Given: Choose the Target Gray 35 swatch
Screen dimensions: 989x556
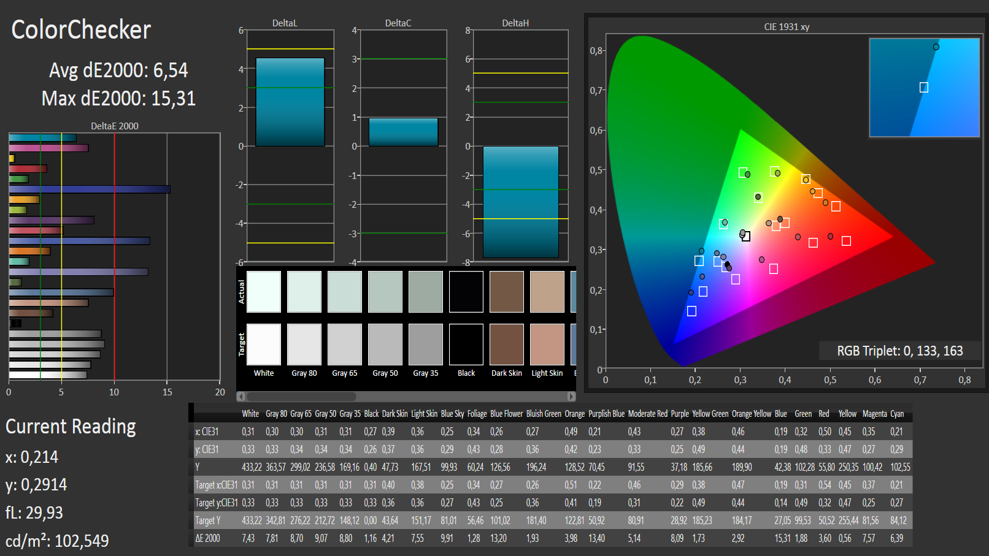Looking at the screenshot, I should click(x=426, y=345).
